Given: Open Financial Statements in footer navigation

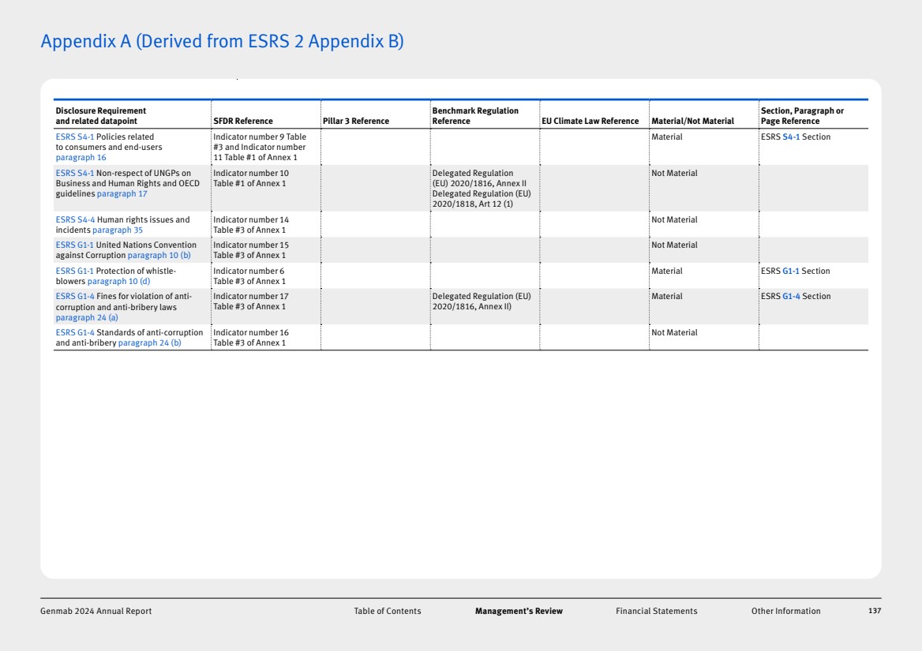Looking at the screenshot, I should click(x=656, y=612).
